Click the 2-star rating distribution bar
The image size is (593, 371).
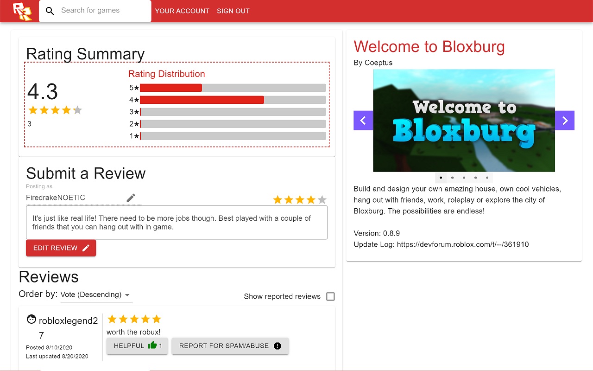pyautogui.click(x=233, y=124)
